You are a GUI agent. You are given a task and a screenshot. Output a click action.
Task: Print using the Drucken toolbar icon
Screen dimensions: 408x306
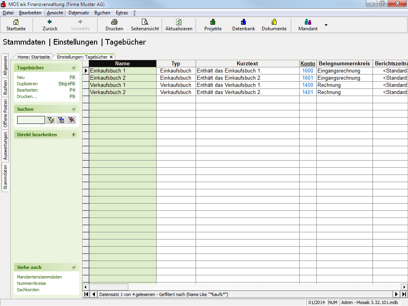[x=114, y=22]
